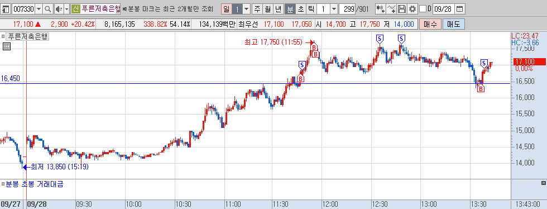Open the dropdown arrow next to speaker icon
547x209 pixels.
(x=66, y=9)
